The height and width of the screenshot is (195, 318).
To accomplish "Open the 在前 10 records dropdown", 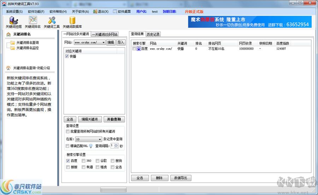I will tap(100, 139).
